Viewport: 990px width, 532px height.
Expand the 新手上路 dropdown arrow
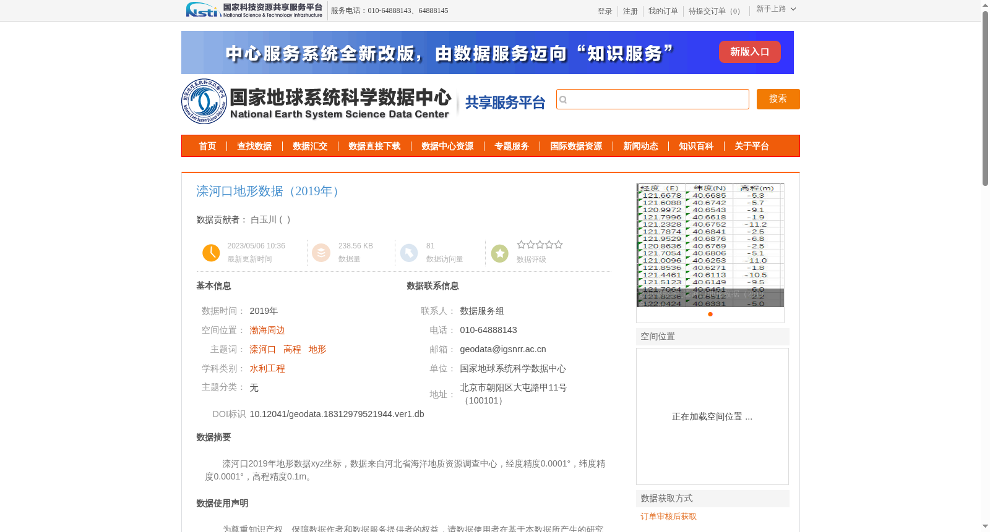793,9
